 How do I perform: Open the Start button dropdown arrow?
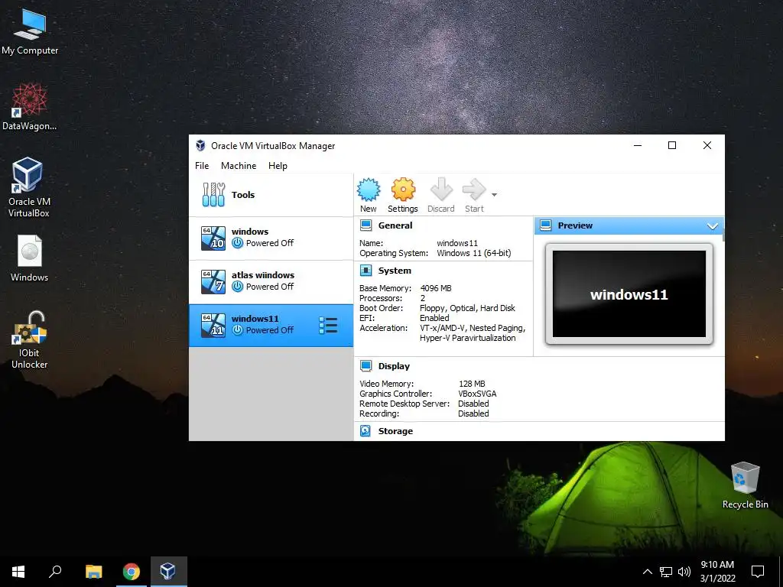pyautogui.click(x=495, y=195)
